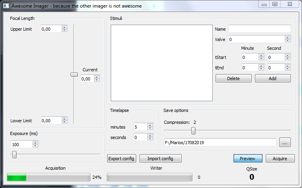Click the save path field F:/Marios/17082019
The width and height of the screenshot is (302, 188).
[220, 143]
